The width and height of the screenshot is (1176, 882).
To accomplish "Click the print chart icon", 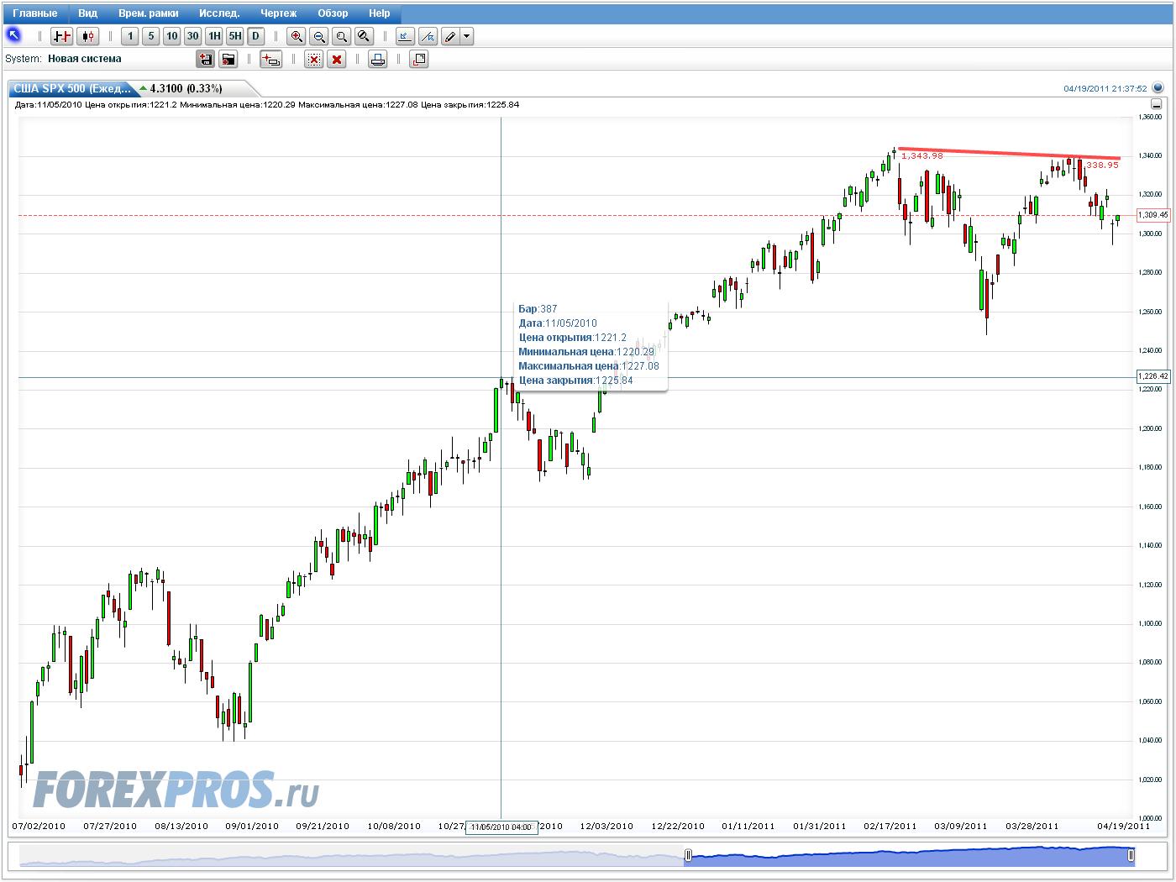I will click(378, 59).
